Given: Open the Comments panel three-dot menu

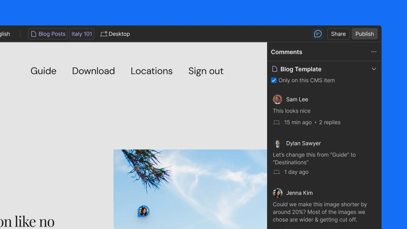Looking at the screenshot, I should click(374, 52).
